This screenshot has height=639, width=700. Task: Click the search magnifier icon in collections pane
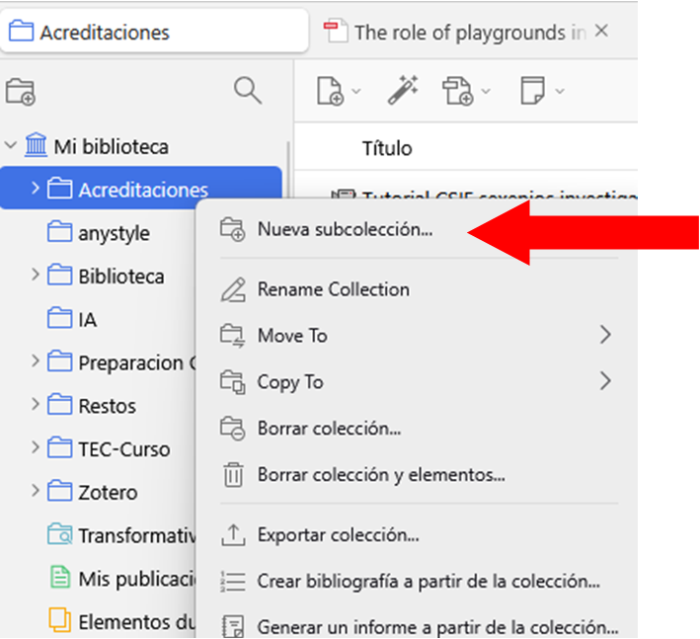[x=247, y=91]
